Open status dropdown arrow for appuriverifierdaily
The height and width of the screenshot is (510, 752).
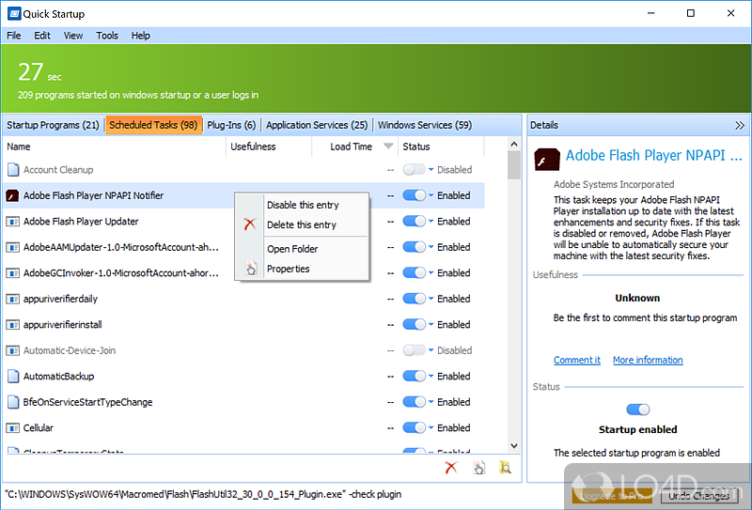[x=431, y=299]
